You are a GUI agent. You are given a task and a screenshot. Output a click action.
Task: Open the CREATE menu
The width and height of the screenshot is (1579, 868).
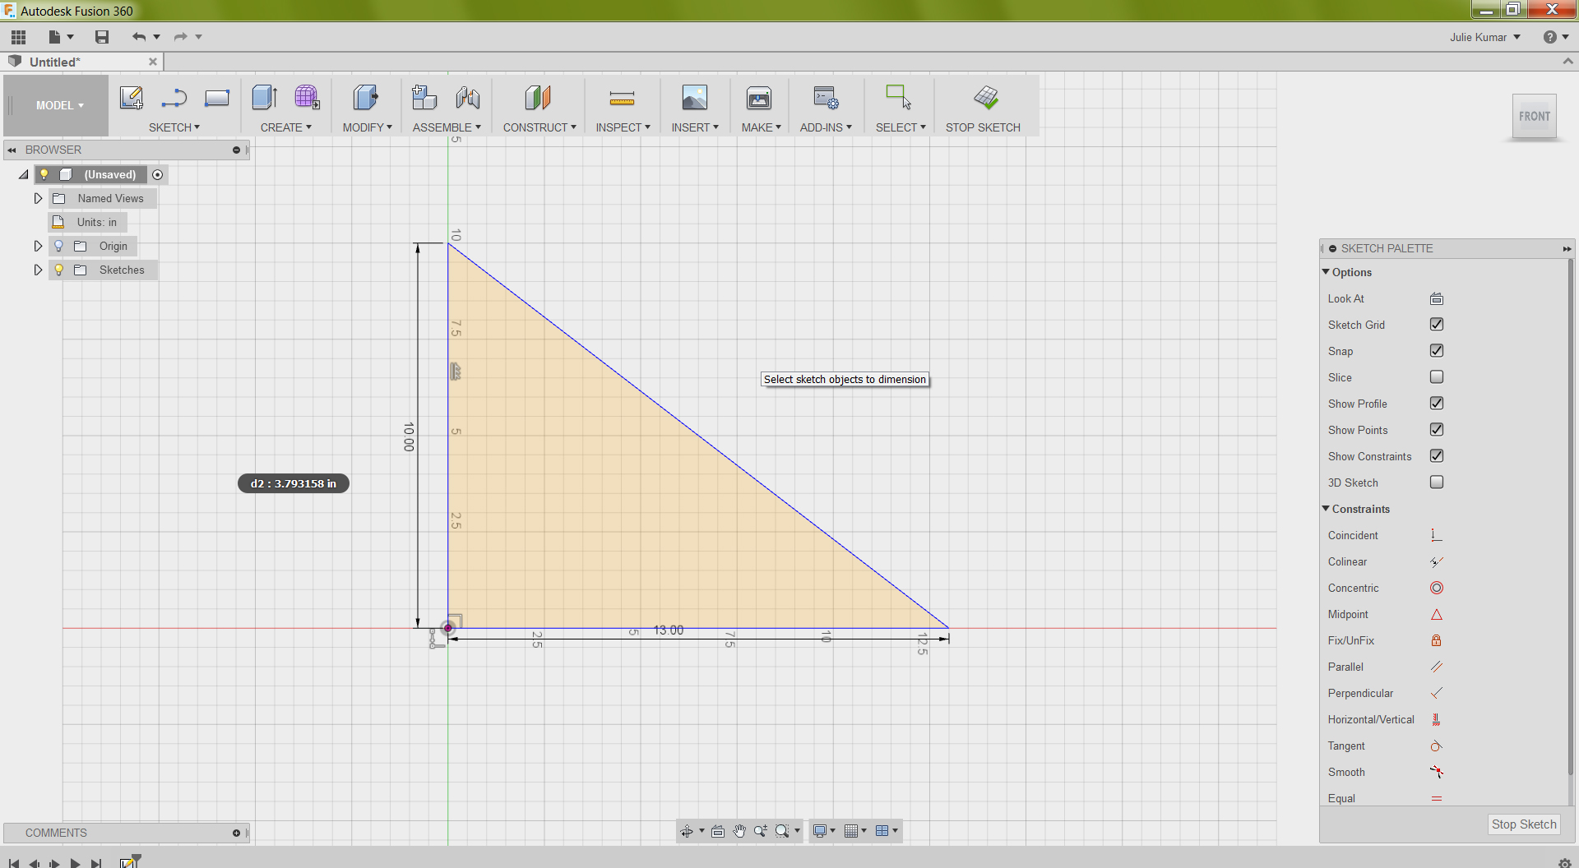pyautogui.click(x=286, y=127)
